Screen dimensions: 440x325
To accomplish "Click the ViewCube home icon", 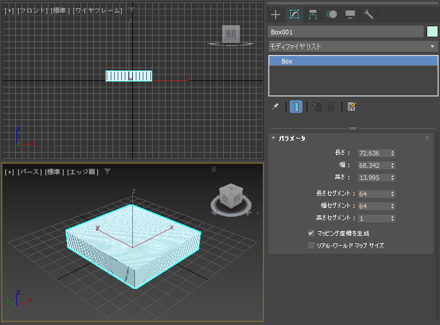I will coord(214,169).
